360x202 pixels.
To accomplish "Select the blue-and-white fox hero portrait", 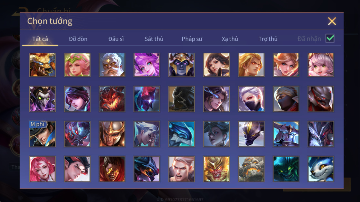I will coord(321,169).
